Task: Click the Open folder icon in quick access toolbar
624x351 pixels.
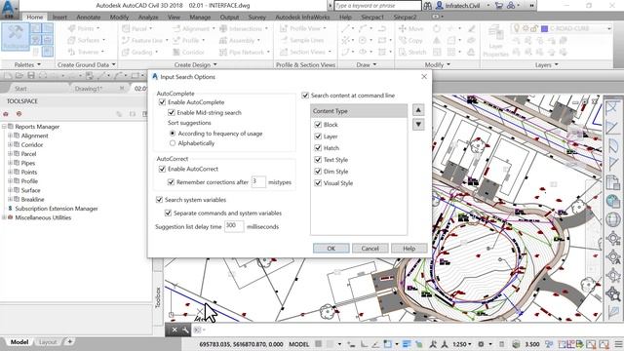Action: [x=19, y=76]
